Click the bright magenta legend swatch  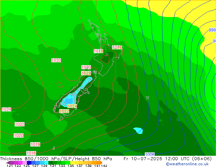coord(20,163)
